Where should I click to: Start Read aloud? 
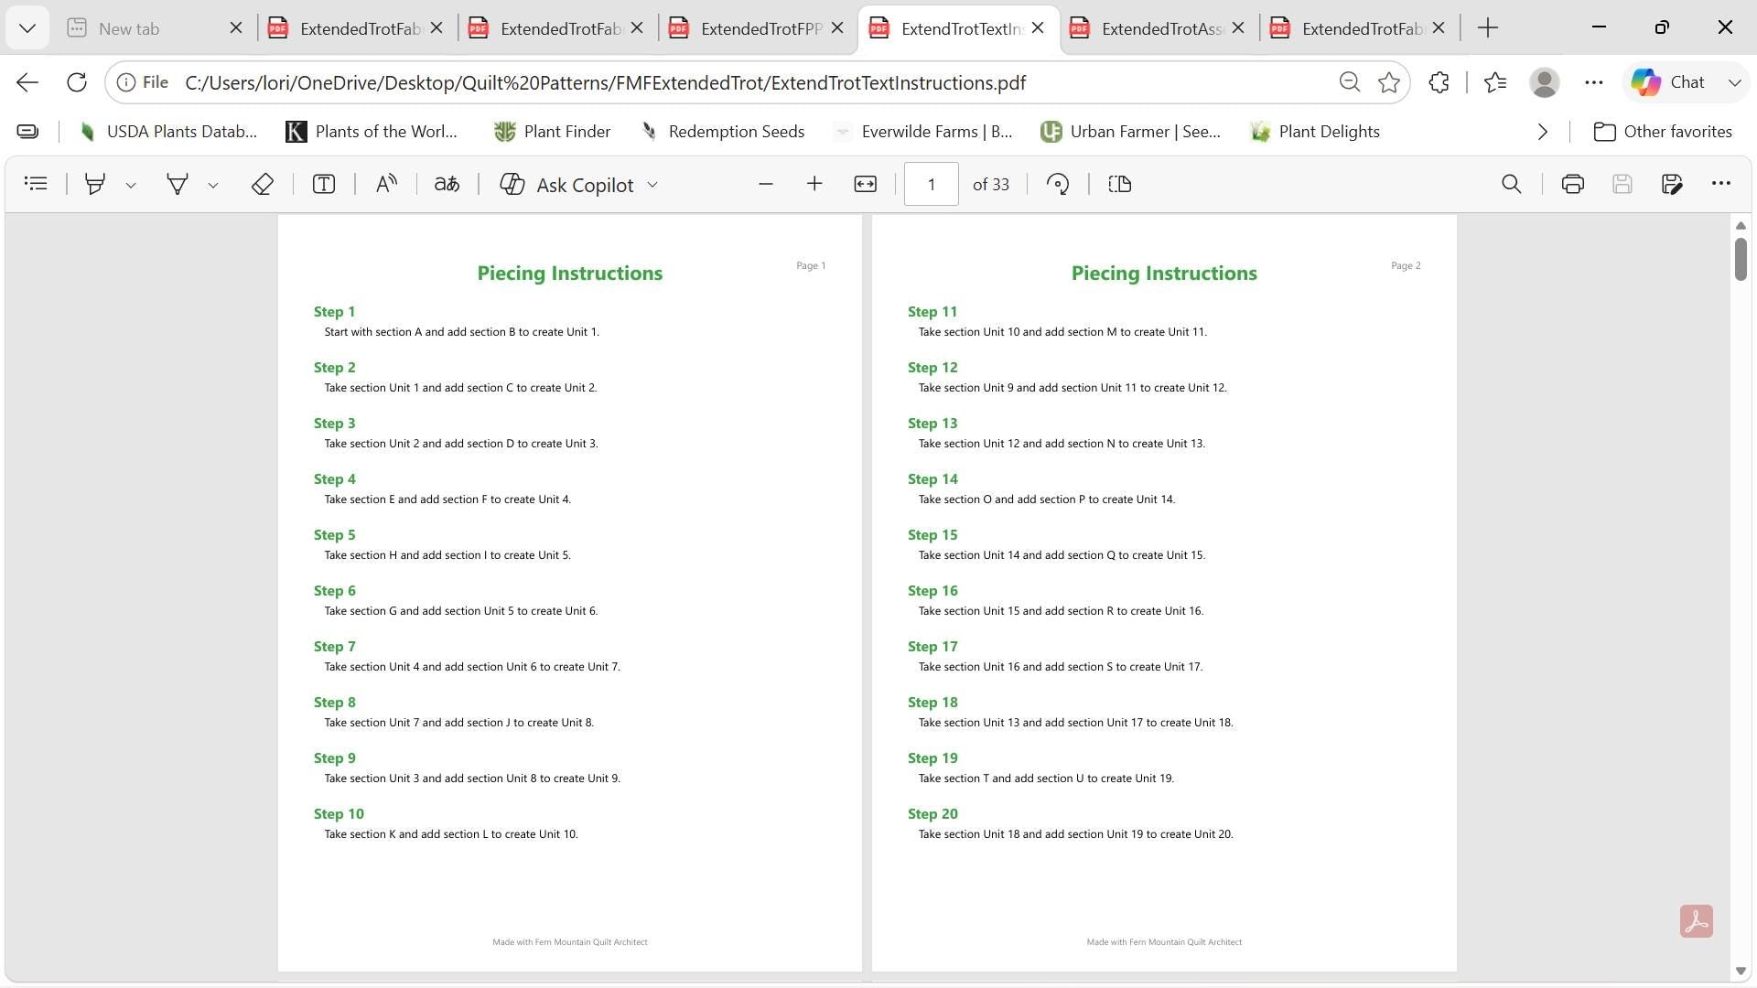tap(386, 184)
